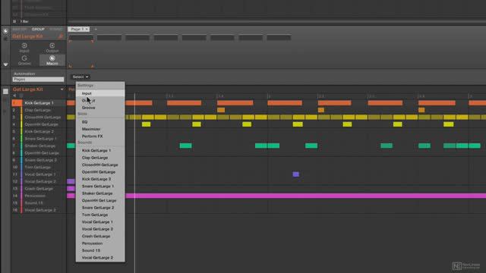Select the Page 1 tab
486x273 pixels.
(x=78, y=29)
